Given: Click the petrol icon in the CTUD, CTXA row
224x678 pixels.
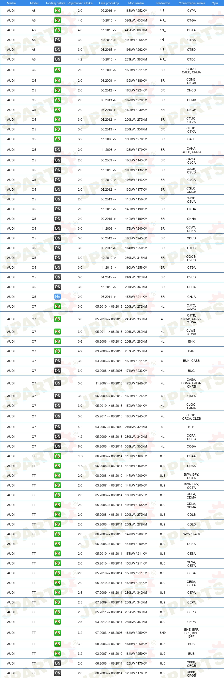Looking at the screenshot, I should 58,129.
